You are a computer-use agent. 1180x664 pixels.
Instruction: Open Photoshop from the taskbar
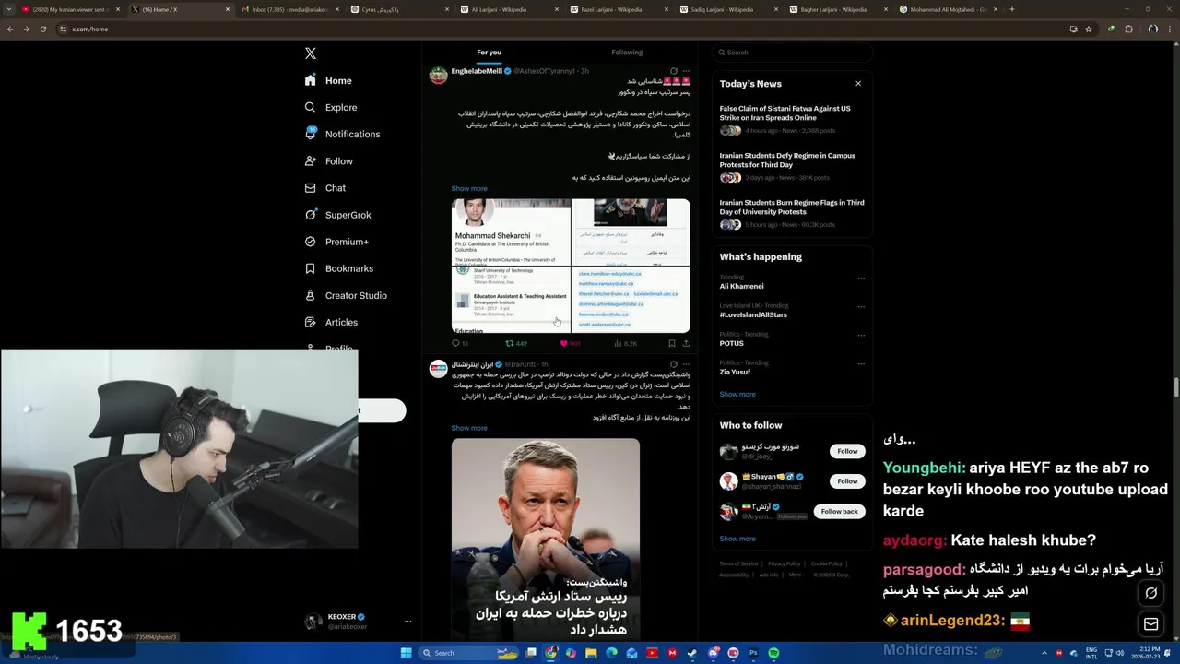753,653
